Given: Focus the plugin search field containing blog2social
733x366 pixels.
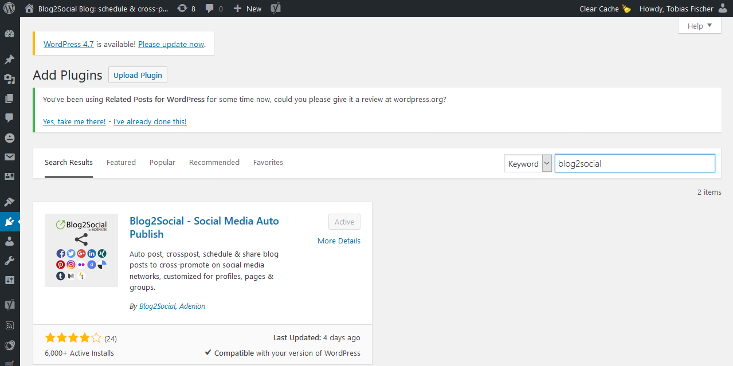Looking at the screenshot, I should (635, 163).
